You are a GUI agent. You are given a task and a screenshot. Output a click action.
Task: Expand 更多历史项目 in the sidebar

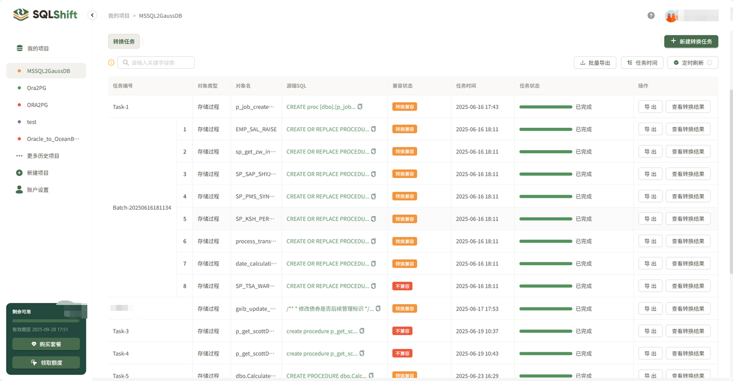click(43, 156)
